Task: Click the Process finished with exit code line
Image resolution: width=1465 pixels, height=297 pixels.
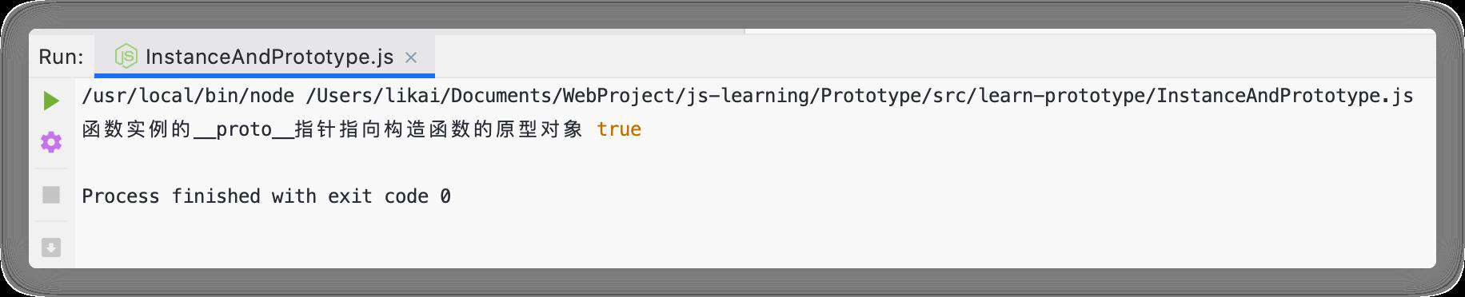Action: [266, 196]
